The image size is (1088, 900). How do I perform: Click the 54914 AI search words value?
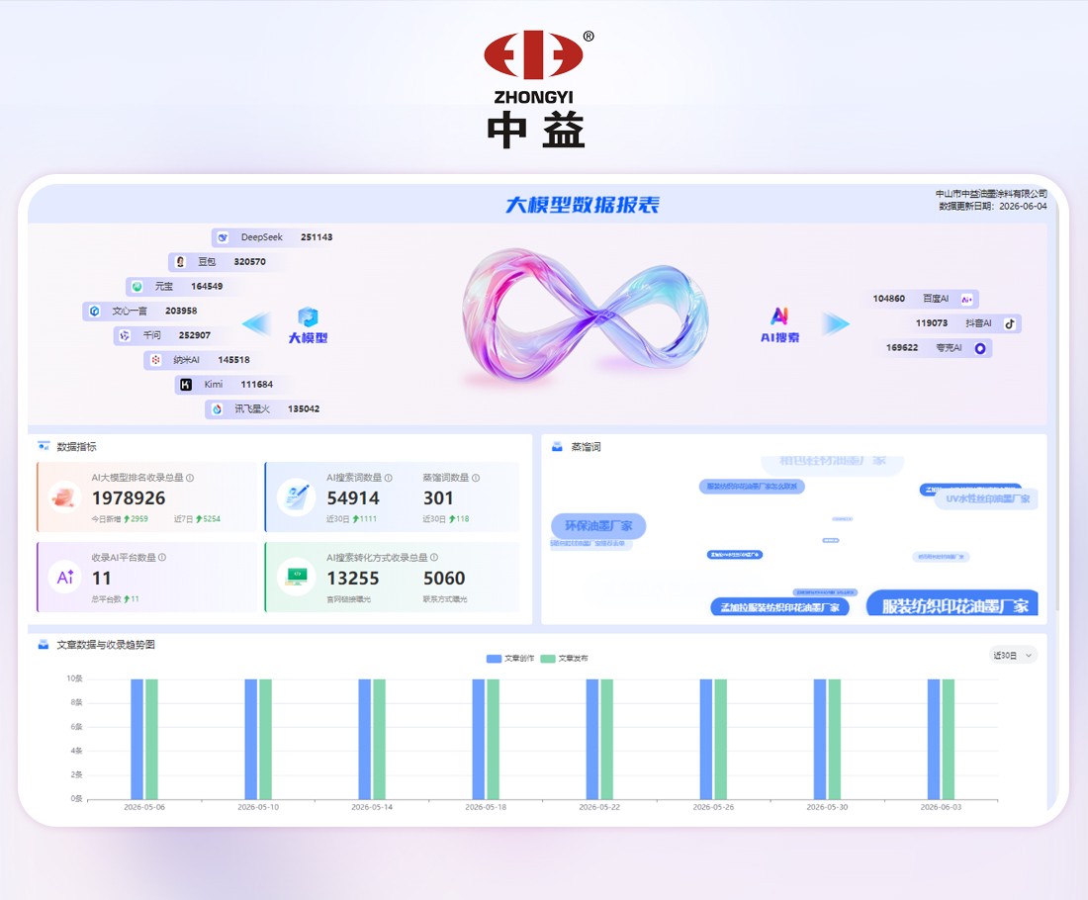click(x=353, y=498)
